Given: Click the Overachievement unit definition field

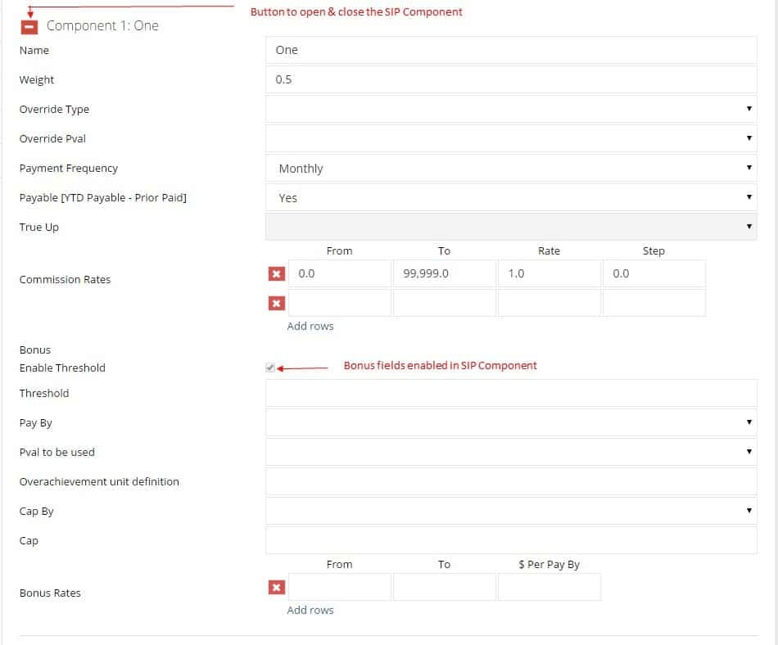Looking at the screenshot, I should click(x=511, y=481).
